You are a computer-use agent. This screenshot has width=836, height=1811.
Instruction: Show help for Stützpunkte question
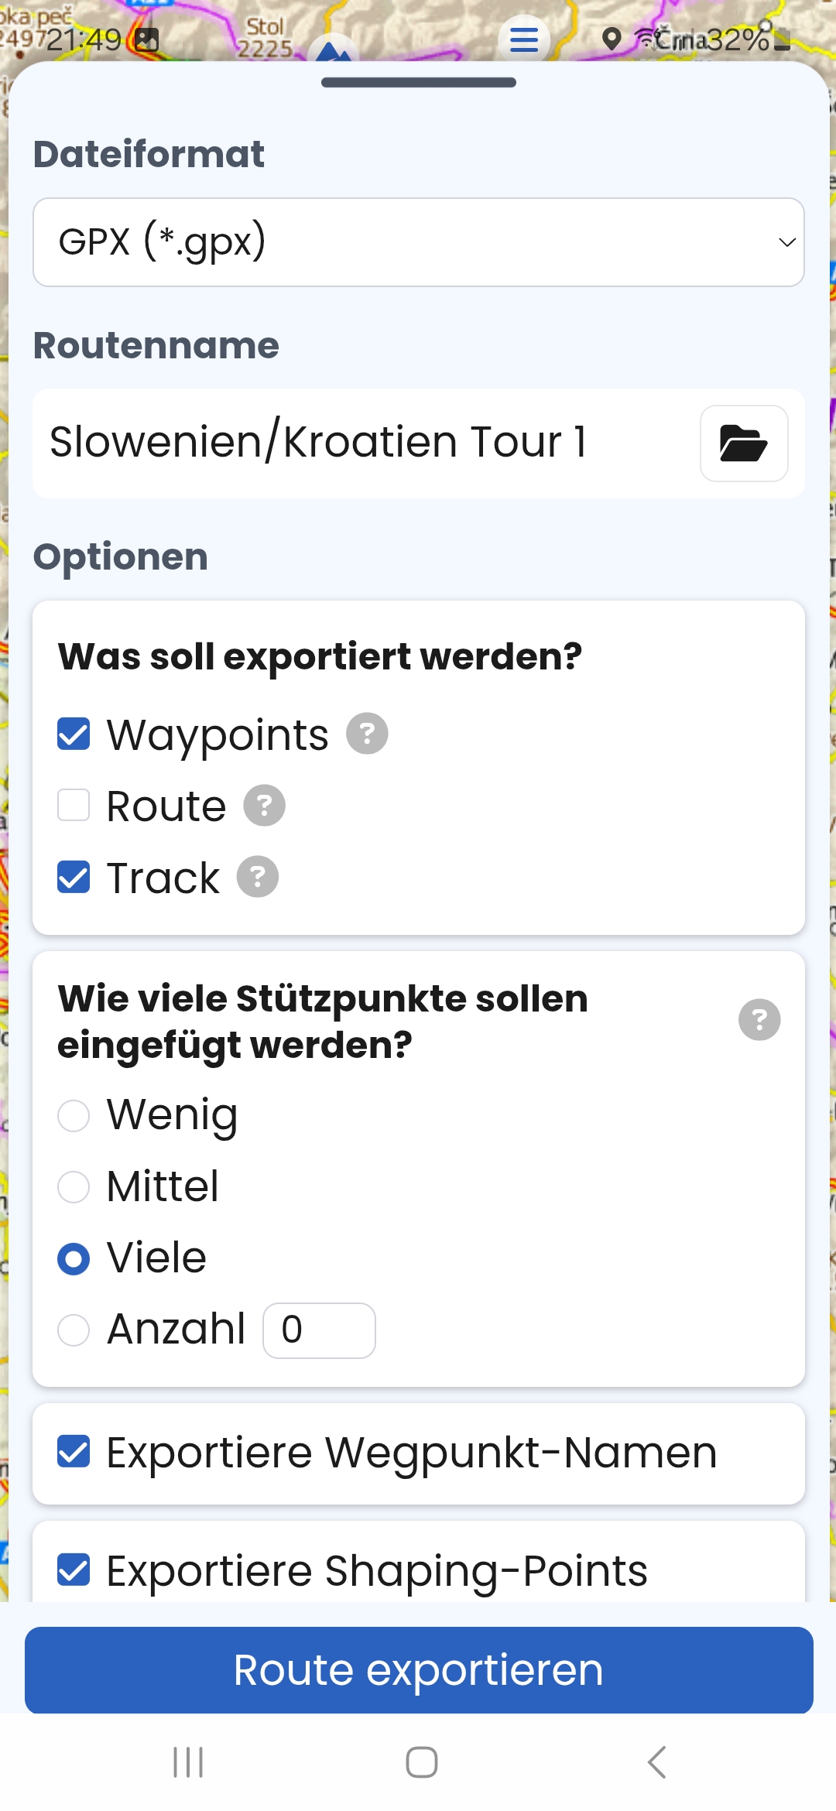tap(759, 1020)
